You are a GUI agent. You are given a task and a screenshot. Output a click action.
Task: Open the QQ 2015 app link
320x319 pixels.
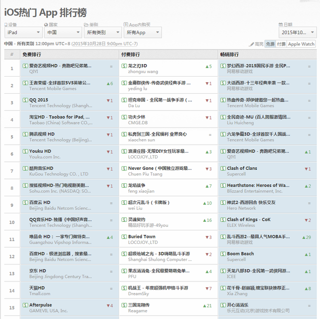38,100
